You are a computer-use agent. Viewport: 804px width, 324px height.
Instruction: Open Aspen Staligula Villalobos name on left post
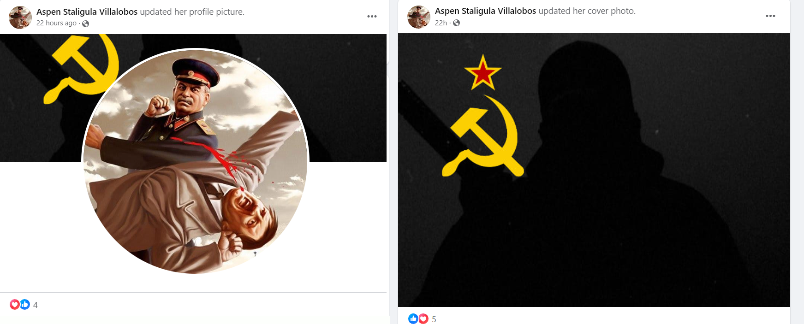(x=87, y=12)
